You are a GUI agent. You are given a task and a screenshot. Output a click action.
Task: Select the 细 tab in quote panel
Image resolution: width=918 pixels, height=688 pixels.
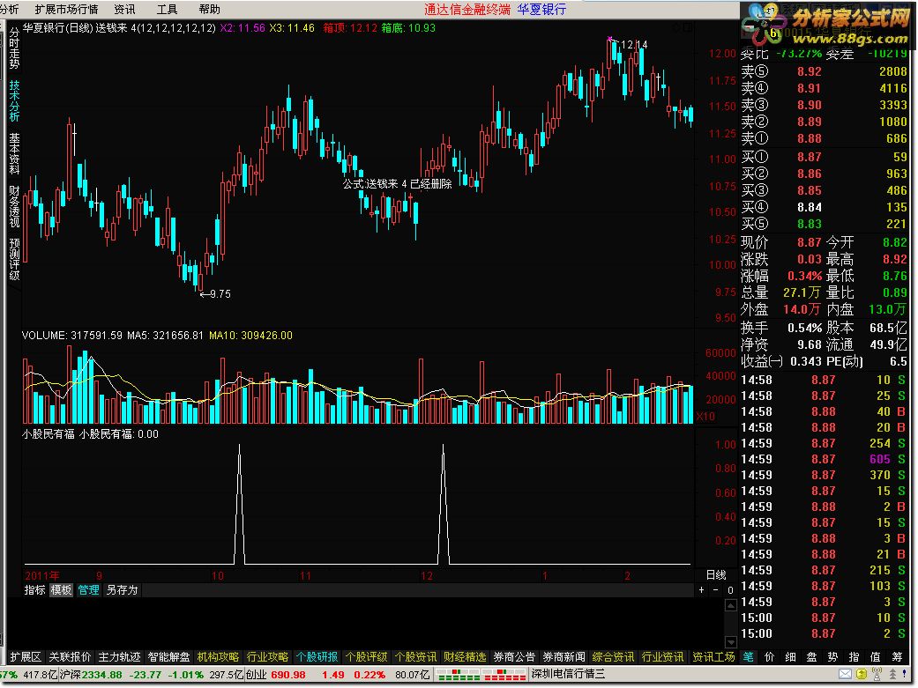coord(790,657)
